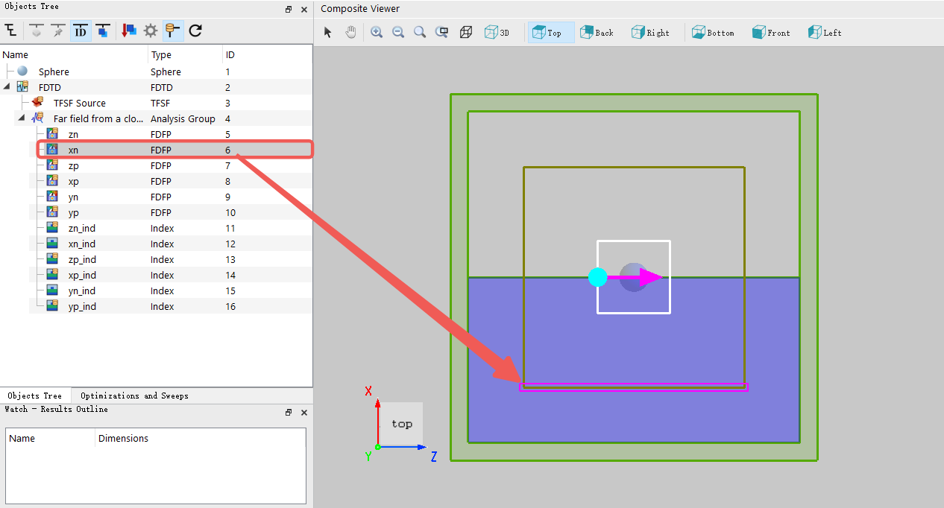This screenshot has height=508, width=944.
Task: Click the zn_ind index monitor icon
Action: (52, 228)
